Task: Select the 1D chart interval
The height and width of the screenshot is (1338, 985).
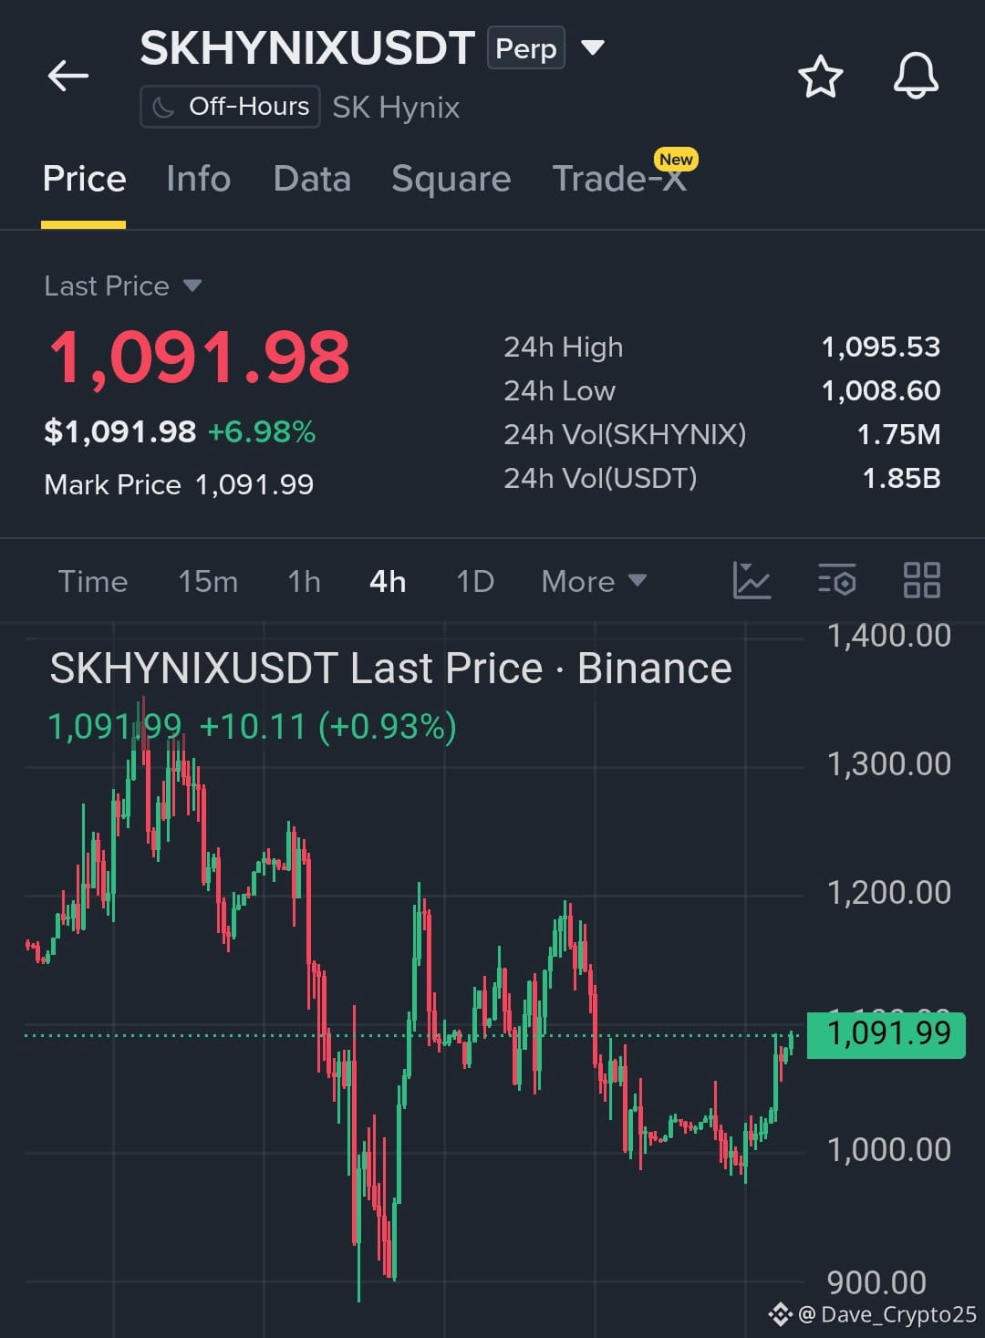Action: 475,581
